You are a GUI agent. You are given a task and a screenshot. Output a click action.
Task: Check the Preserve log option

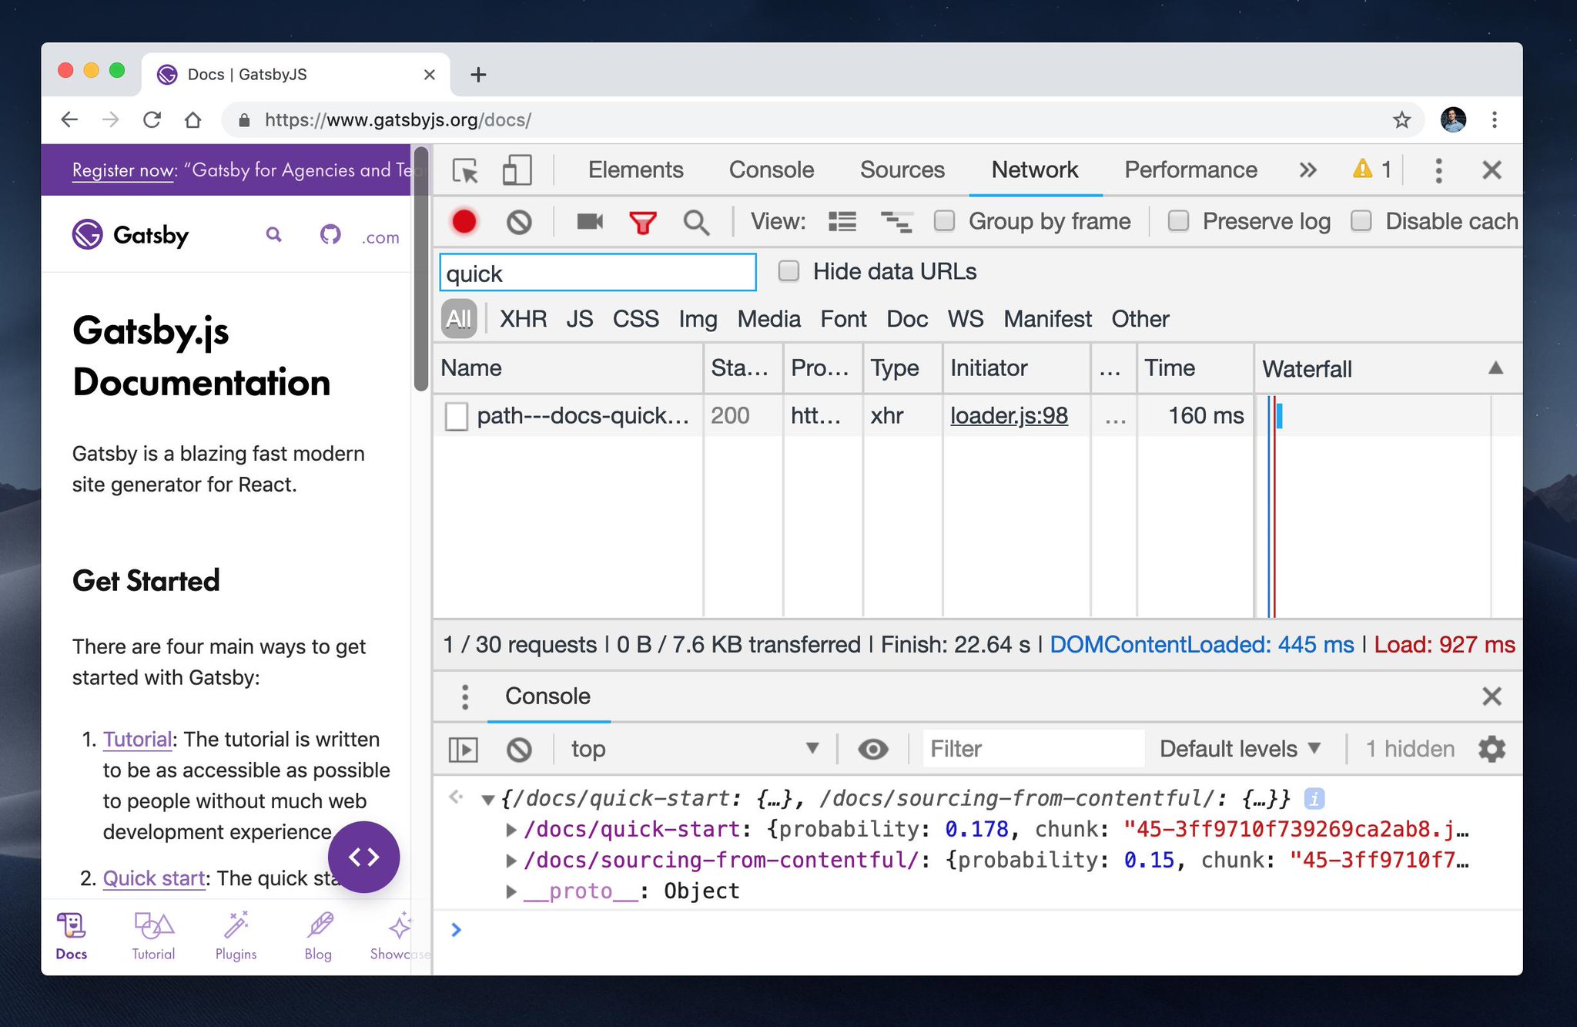pos(1178,221)
